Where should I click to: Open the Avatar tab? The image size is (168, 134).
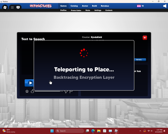pos(85,6)
